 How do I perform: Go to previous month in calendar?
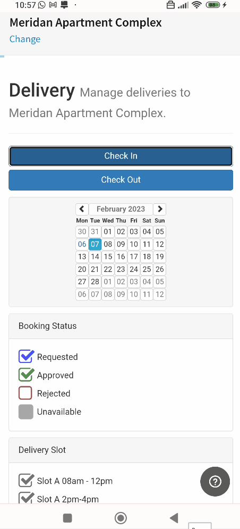[x=82, y=209]
